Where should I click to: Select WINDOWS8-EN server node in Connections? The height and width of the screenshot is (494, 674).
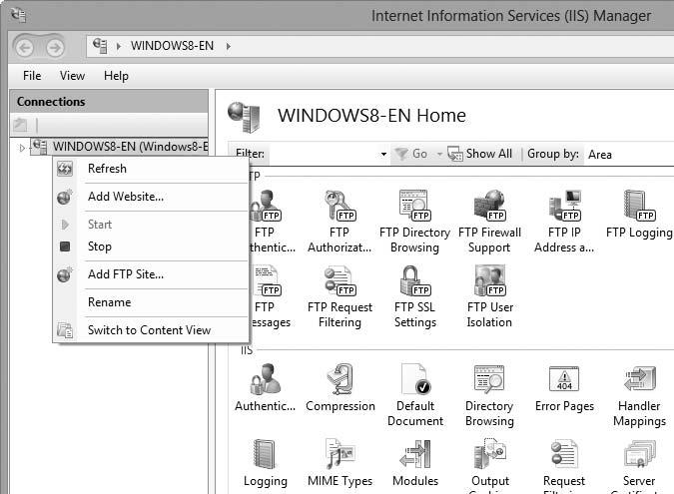pos(120,147)
